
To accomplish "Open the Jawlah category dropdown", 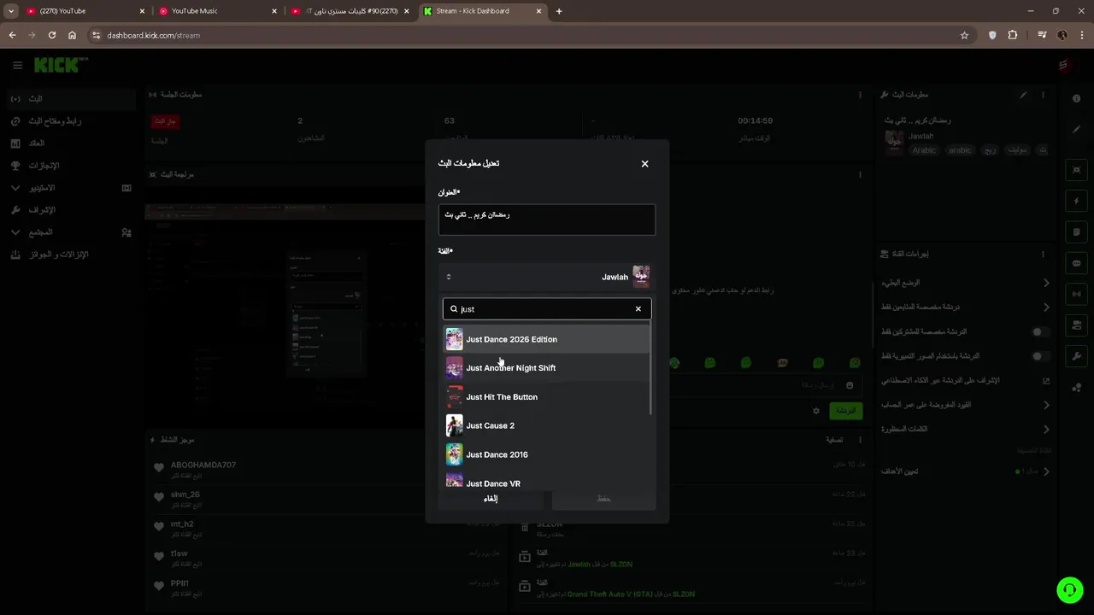I will [547, 277].
